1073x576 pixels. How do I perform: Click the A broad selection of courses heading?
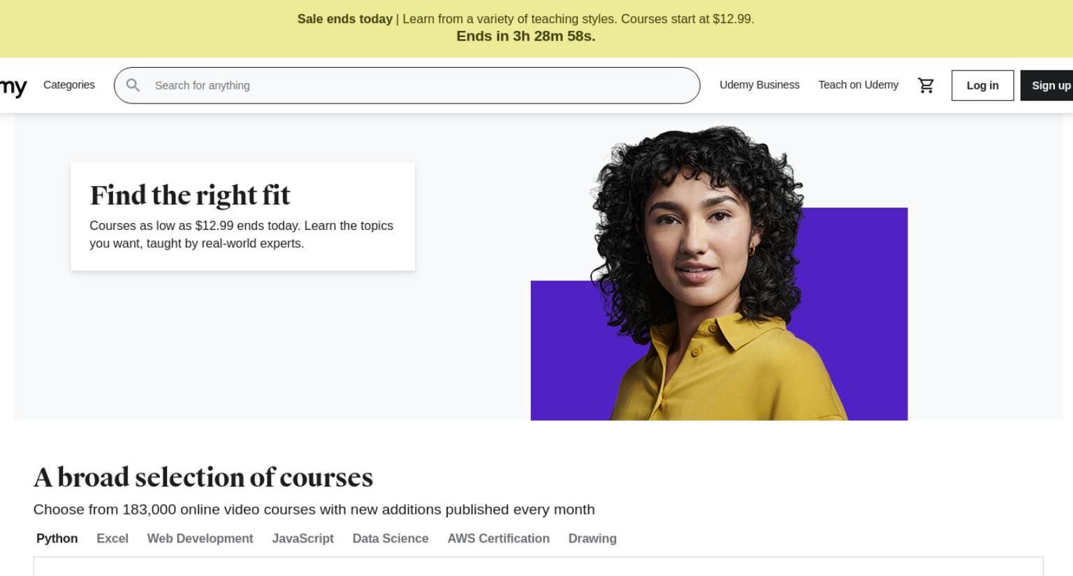pos(203,477)
